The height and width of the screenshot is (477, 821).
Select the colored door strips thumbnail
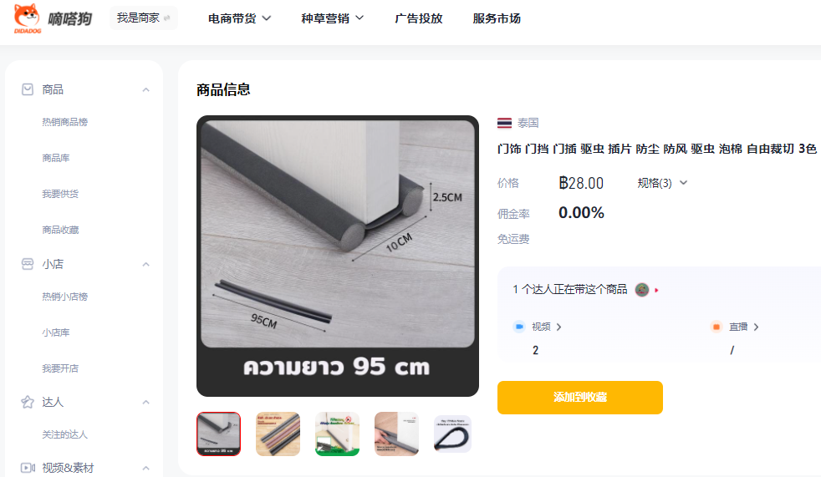point(278,434)
